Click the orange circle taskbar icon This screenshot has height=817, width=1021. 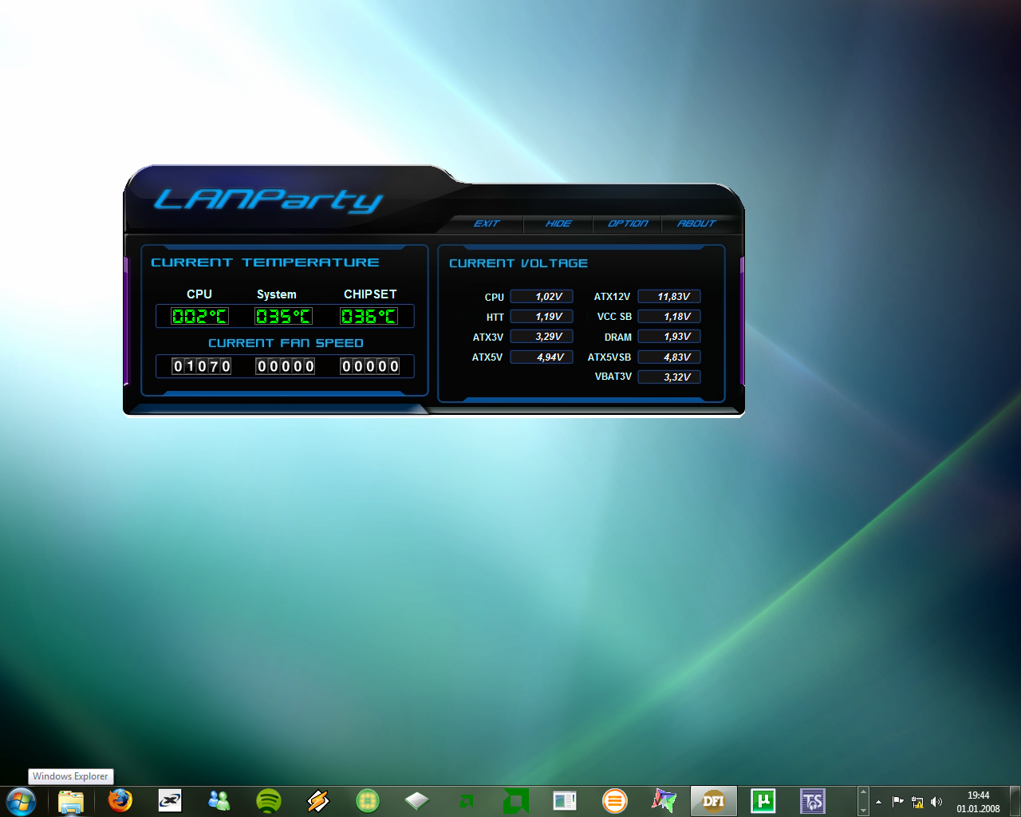point(614,800)
